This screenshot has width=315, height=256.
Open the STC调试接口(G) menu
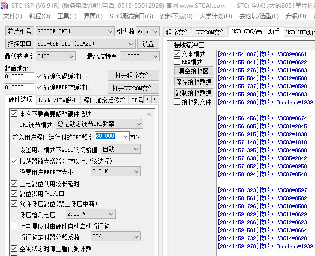pos(131,16)
